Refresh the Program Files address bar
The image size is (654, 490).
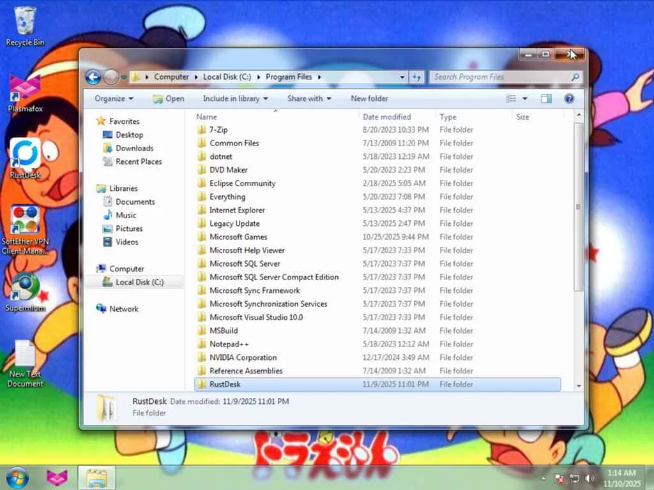click(x=416, y=77)
